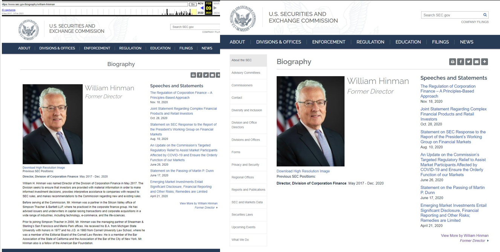Viewport: 500px width, 252px height.
Task: Click the search magnifier icon on the right-hand page
Action: [485, 15]
